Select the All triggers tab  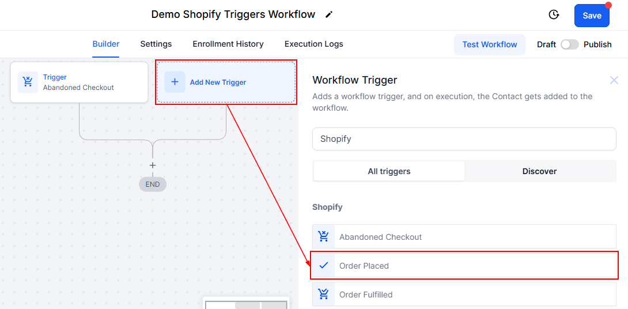point(389,171)
